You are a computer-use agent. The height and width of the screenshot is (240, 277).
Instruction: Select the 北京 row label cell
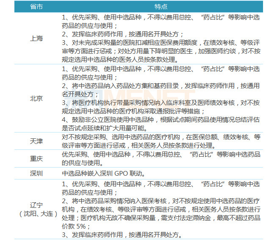[36, 98]
